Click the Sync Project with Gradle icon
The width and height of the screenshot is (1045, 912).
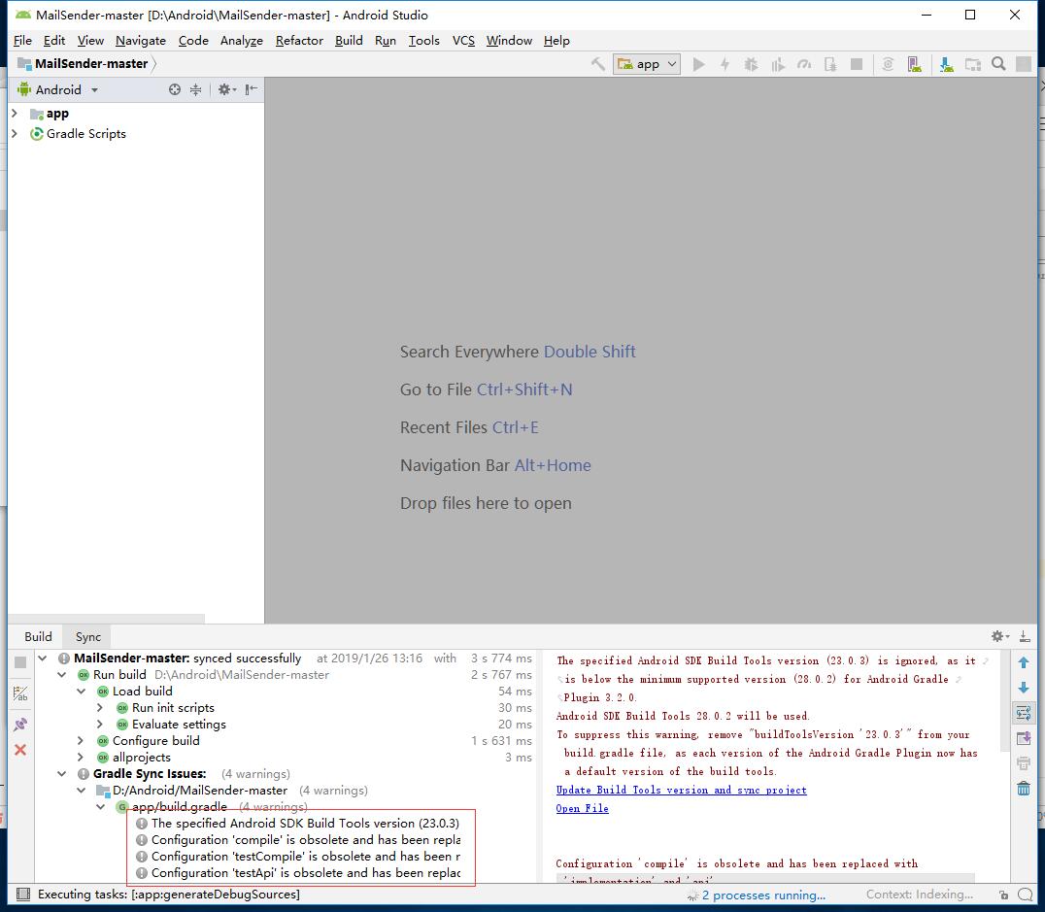pos(888,64)
